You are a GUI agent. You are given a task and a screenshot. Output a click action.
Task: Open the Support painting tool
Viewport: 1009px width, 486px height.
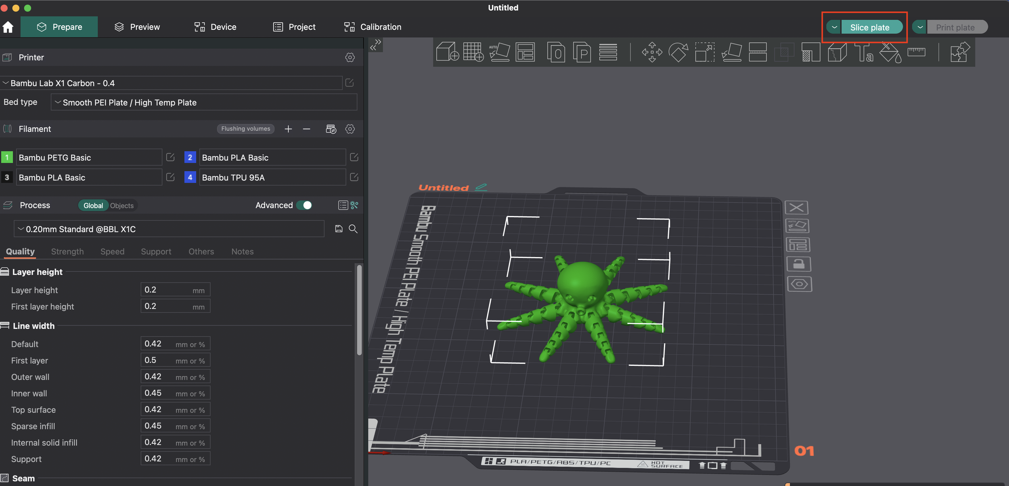(x=811, y=52)
